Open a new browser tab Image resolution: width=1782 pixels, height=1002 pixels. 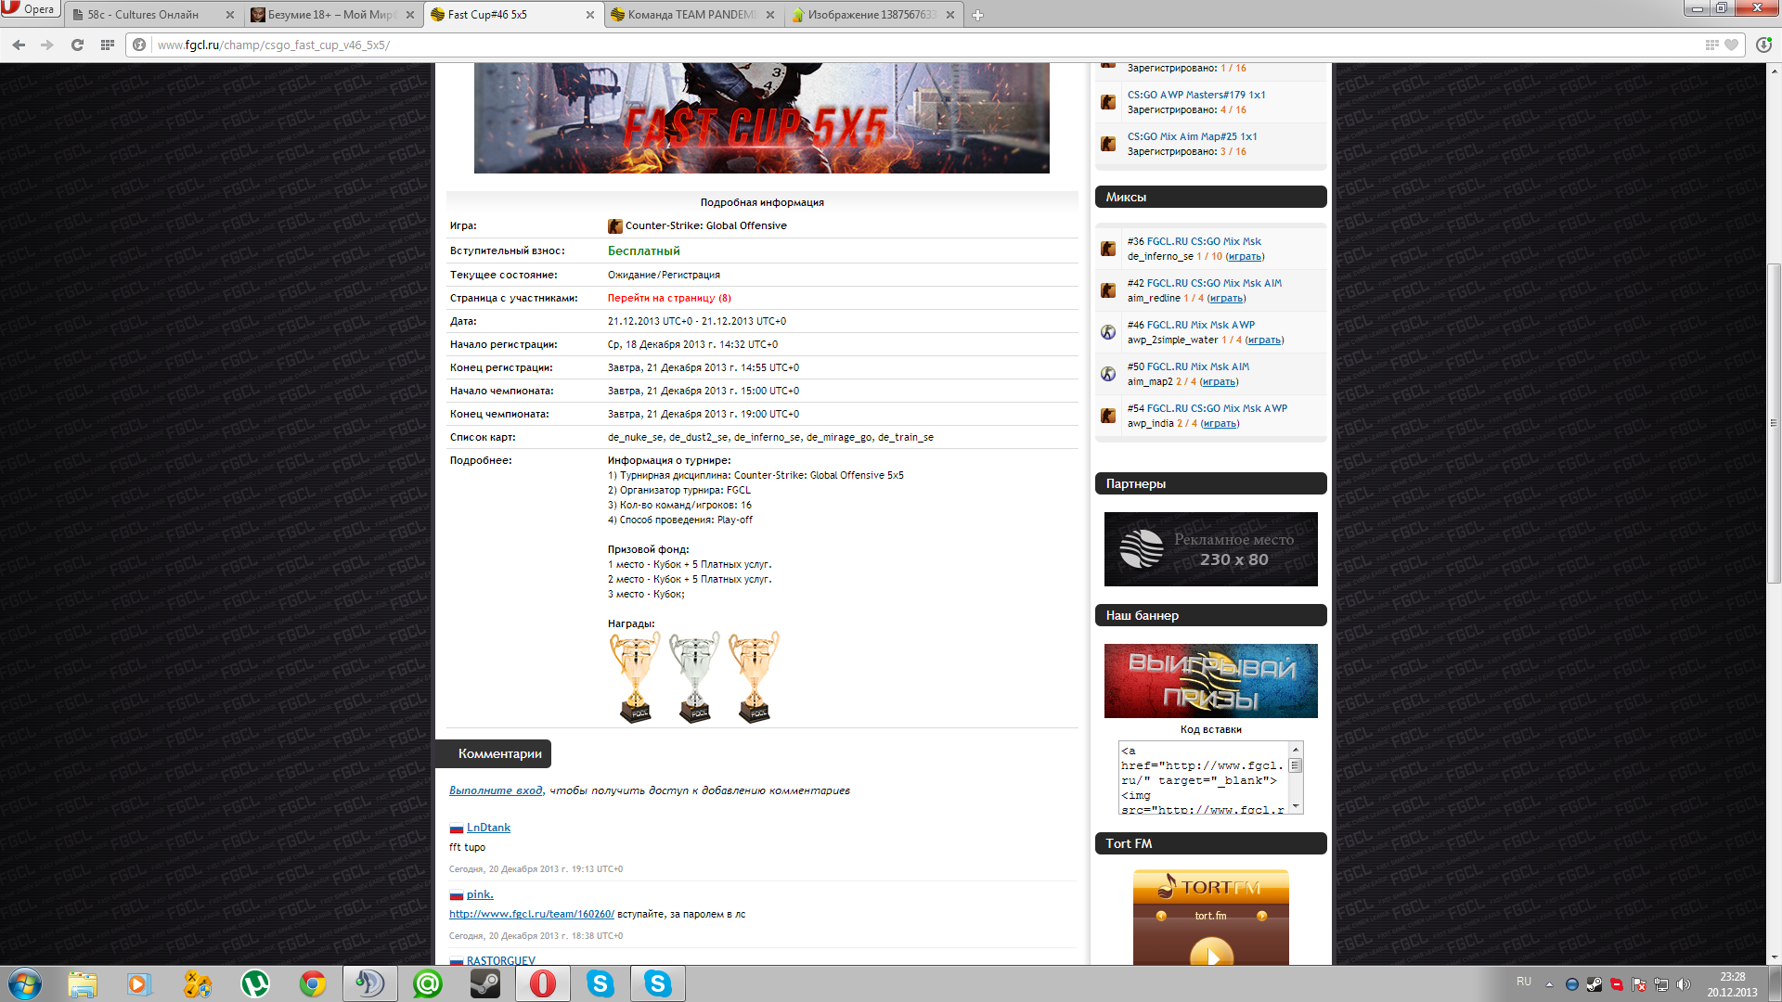click(x=977, y=15)
